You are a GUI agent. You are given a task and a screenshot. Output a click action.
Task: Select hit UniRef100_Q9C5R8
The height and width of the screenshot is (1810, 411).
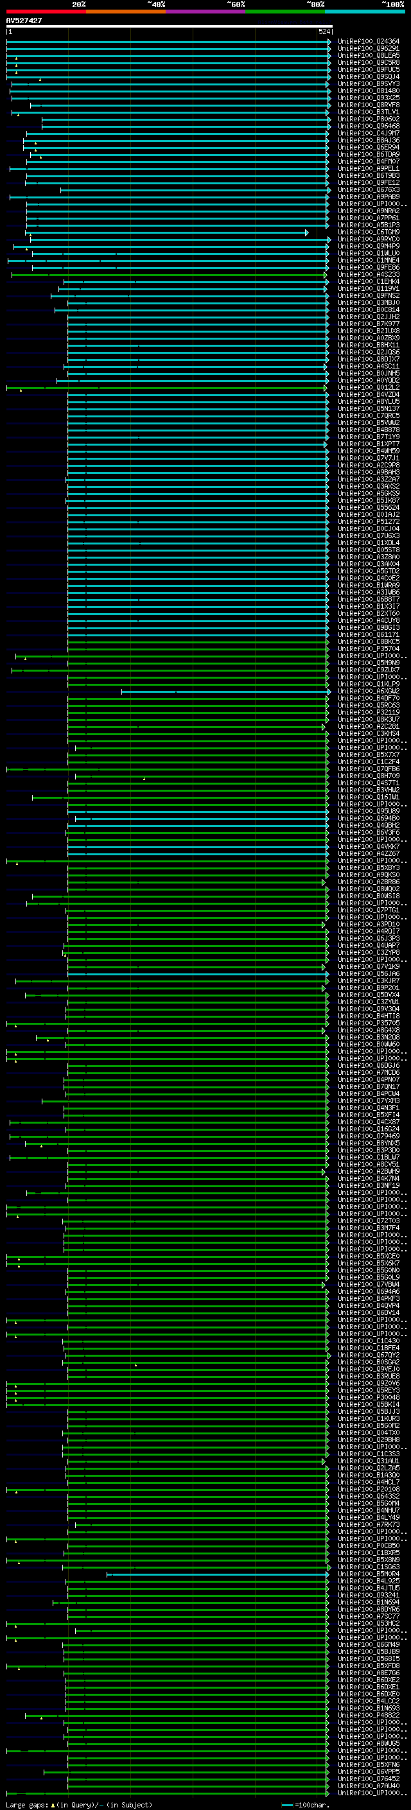point(368,63)
